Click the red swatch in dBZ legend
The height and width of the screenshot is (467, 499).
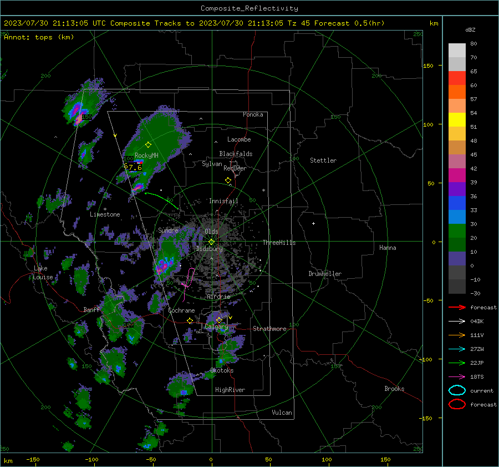pyautogui.click(x=457, y=78)
